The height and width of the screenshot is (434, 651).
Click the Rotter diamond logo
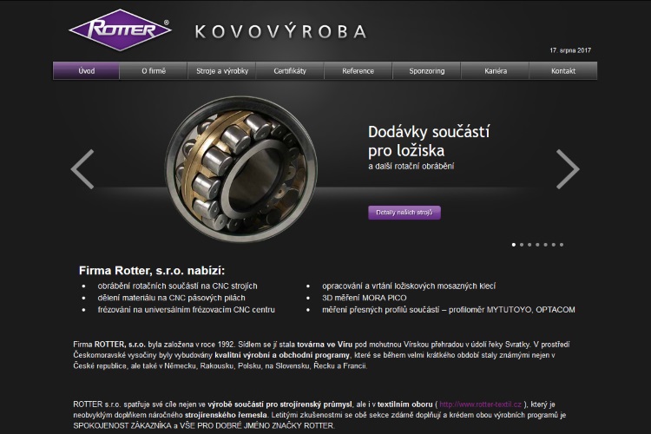click(120, 30)
